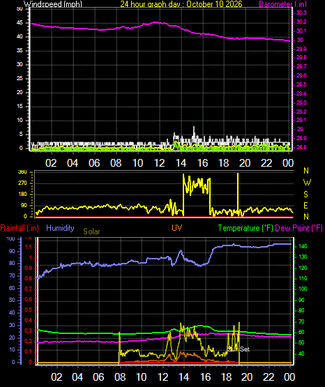Click the 'E' compass label
Image resolution: width=325 pixels, height=387 pixels.
305,206
